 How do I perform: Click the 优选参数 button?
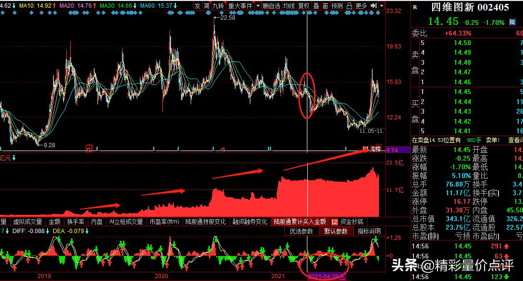click(x=301, y=231)
